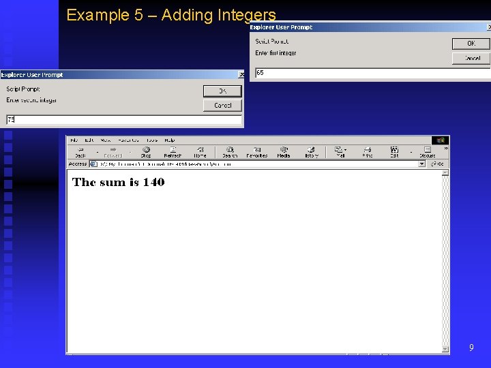The width and height of the screenshot is (491, 368).
Task: Open Back button history dropdown arrow
Action: pos(98,153)
